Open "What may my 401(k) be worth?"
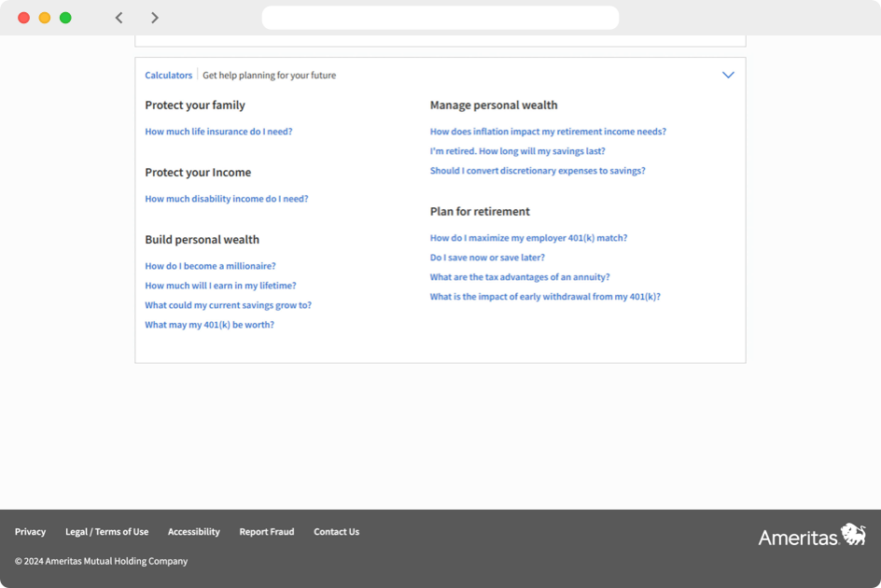Screen dimensions: 881x588 pos(208,324)
